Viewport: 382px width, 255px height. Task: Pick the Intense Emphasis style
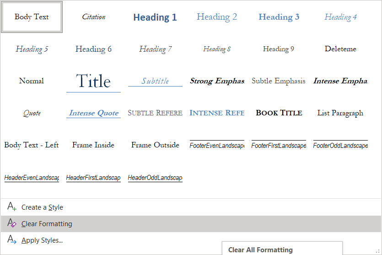[340, 81]
